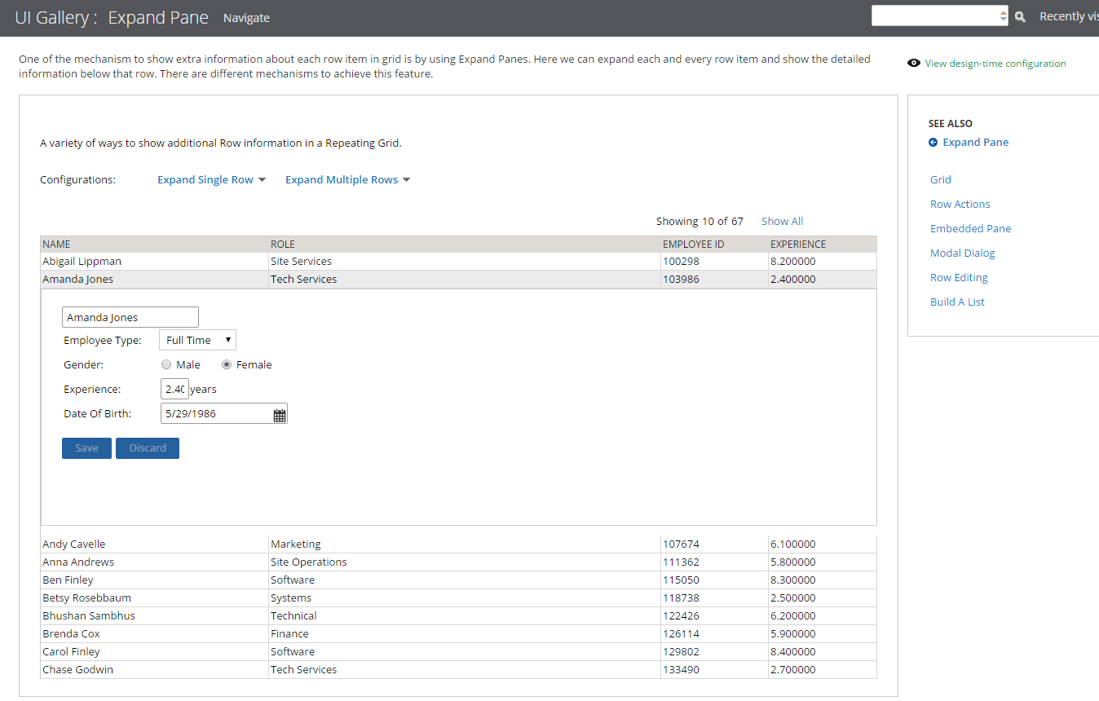Open the Build A List link
Image resolution: width=1099 pixels, height=701 pixels.
coord(957,302)
